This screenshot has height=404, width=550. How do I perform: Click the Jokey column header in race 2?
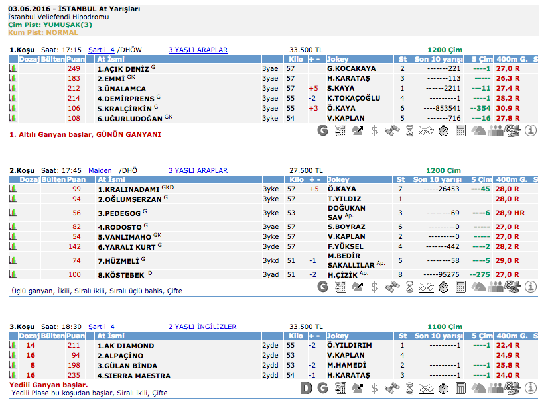338,179
